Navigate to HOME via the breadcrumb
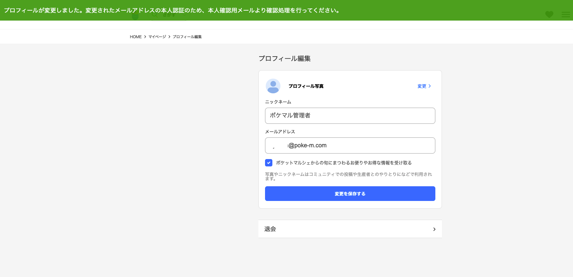 [136, 37]
